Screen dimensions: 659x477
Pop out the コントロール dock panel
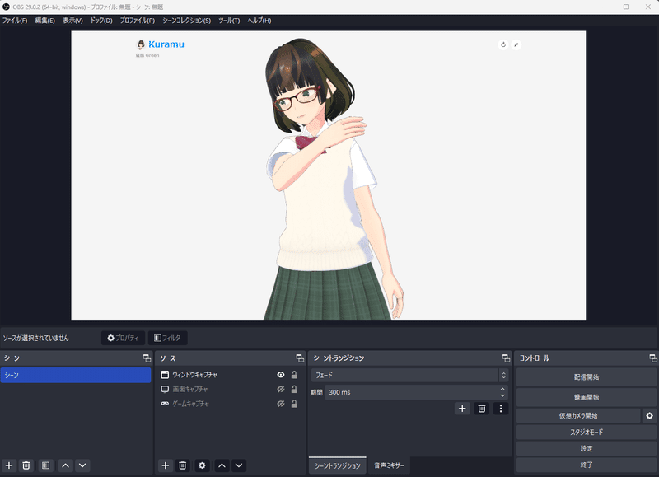click(653, 358)
